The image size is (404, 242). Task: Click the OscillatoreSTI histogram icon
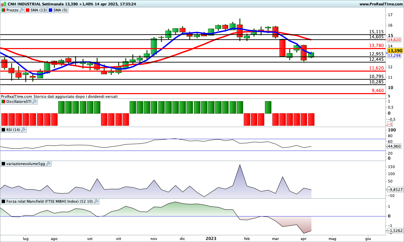[3, 102]
